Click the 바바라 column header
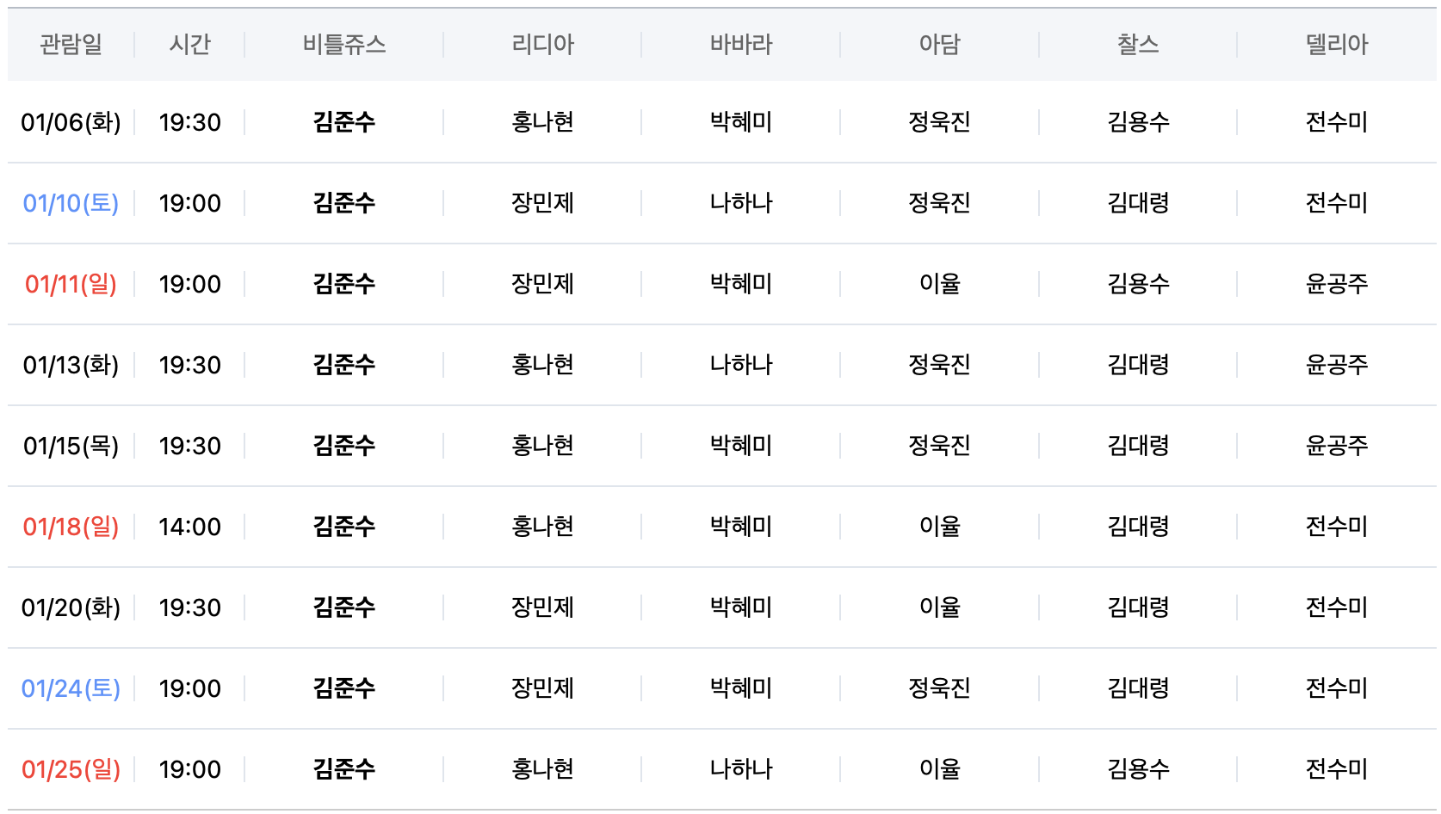 click(x=740, y=44)
